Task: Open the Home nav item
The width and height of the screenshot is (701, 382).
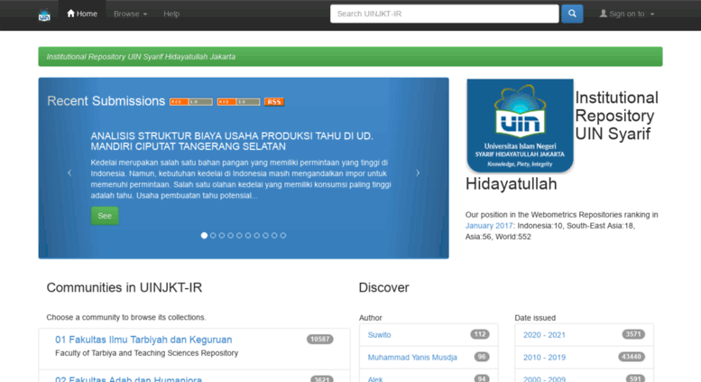Action: pyautogui.click(x=82, y=14)
